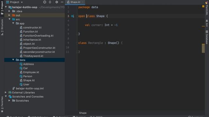Click the Scratches and Consoles icon
The height and width of the screenshot is (117, 209).
pyautogui.click(x=10, y=97)
